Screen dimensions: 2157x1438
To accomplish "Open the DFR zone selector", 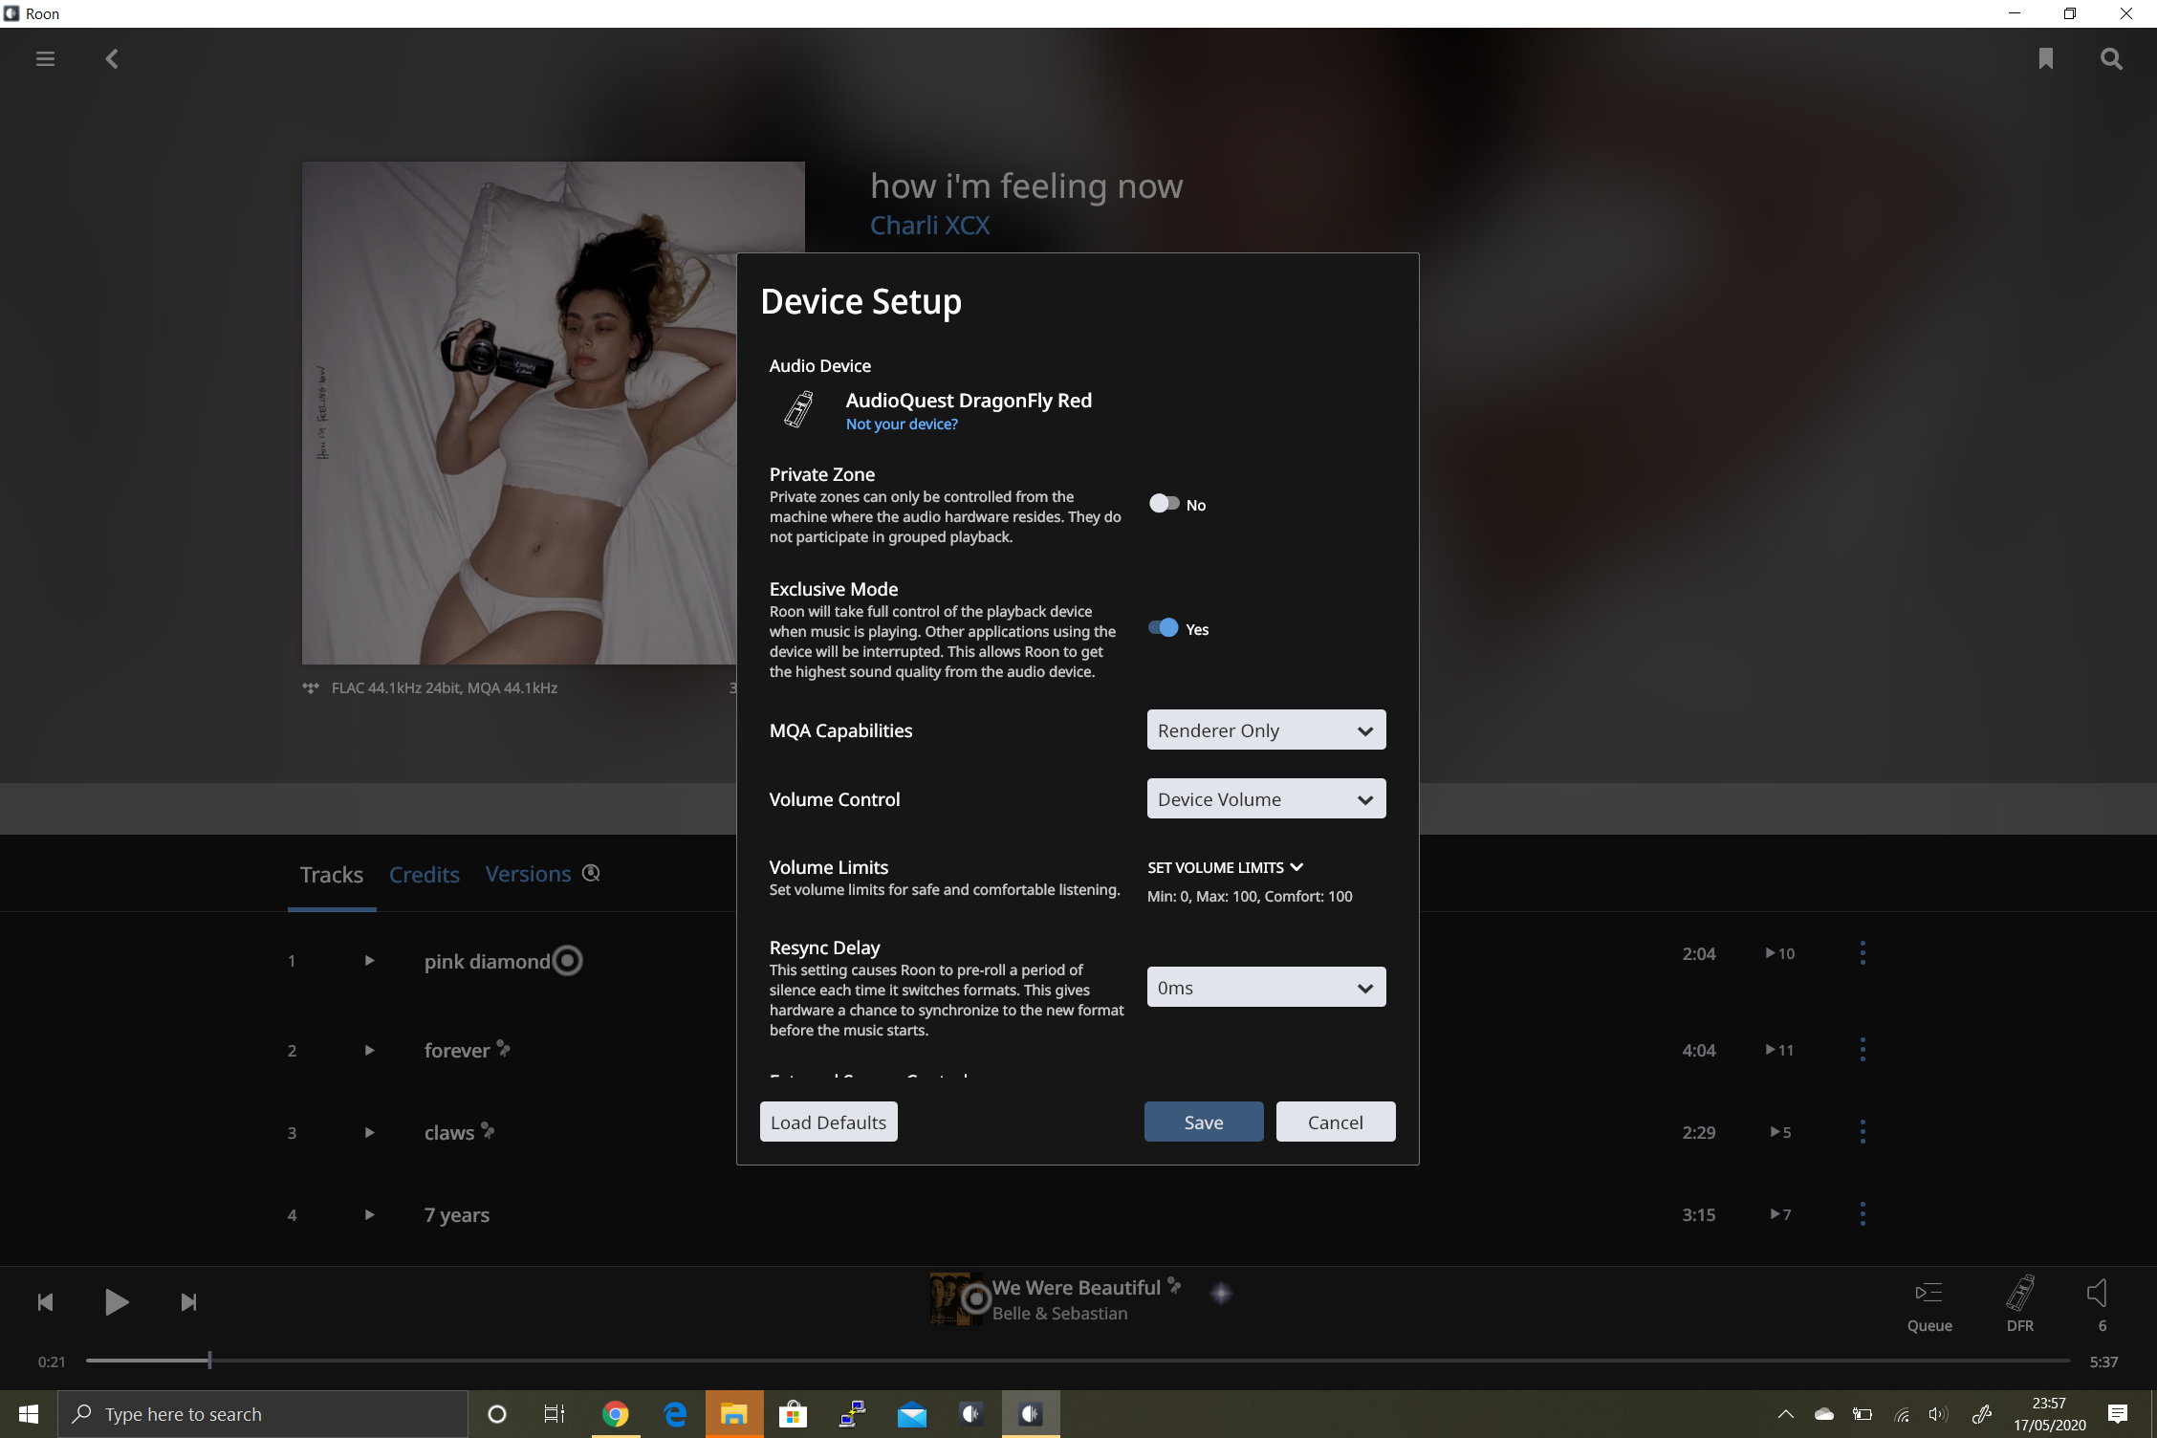I will point(2020,1305).
